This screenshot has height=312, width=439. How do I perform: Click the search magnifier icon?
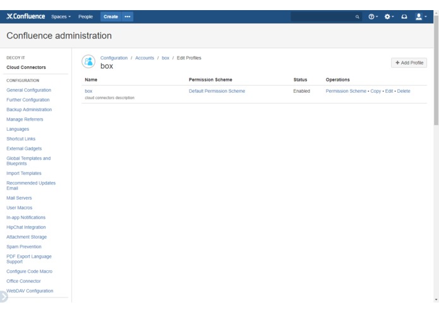358,17
